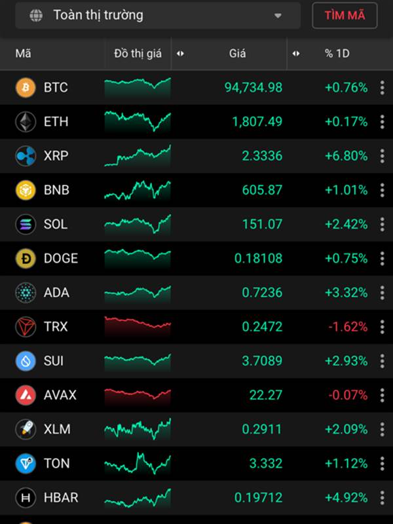Image resolution: width=393 pixels, height=524 pixels.
Task: Open the XLM price 0.2911 link
Action: (x=261, y=429)
